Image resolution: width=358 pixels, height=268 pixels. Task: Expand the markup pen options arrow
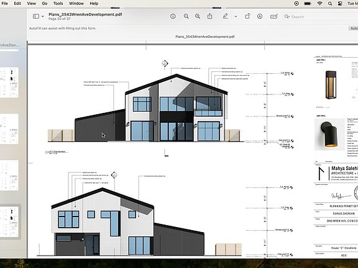click(236, 17)
